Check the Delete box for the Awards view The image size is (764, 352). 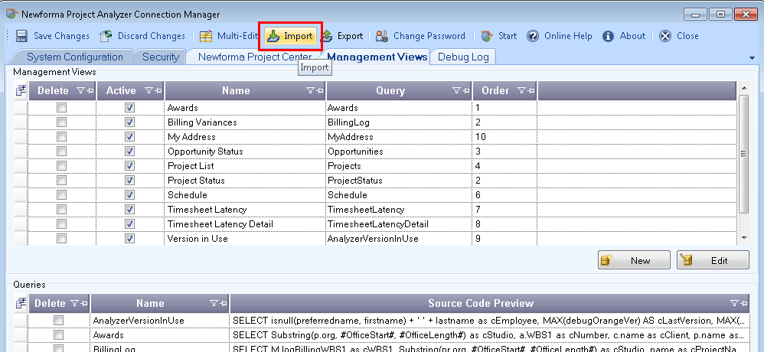point(61,108)
